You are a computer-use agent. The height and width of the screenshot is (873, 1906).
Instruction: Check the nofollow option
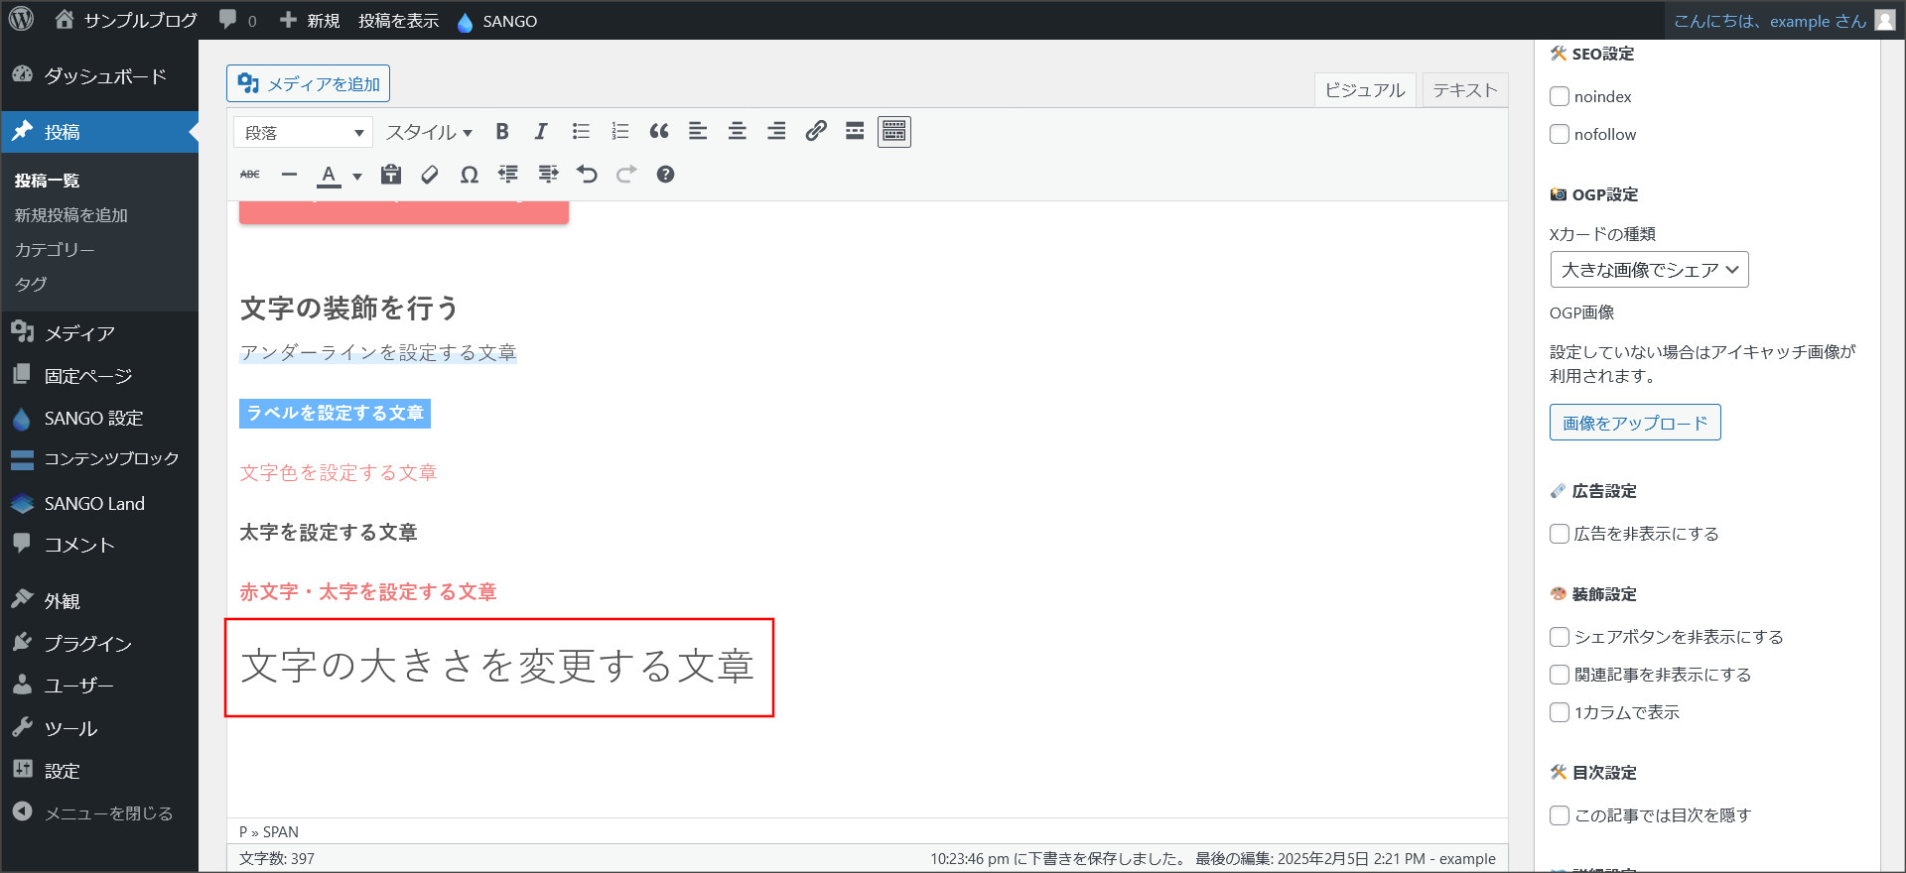1560,134
